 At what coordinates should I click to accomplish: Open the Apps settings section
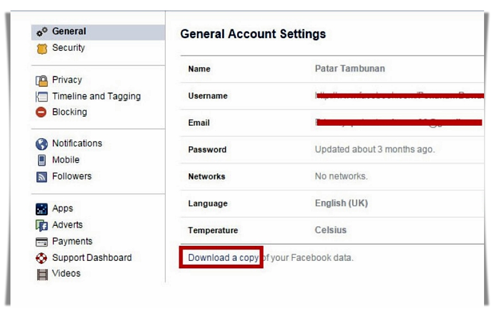pyautogui.click(x=62, y=209)
